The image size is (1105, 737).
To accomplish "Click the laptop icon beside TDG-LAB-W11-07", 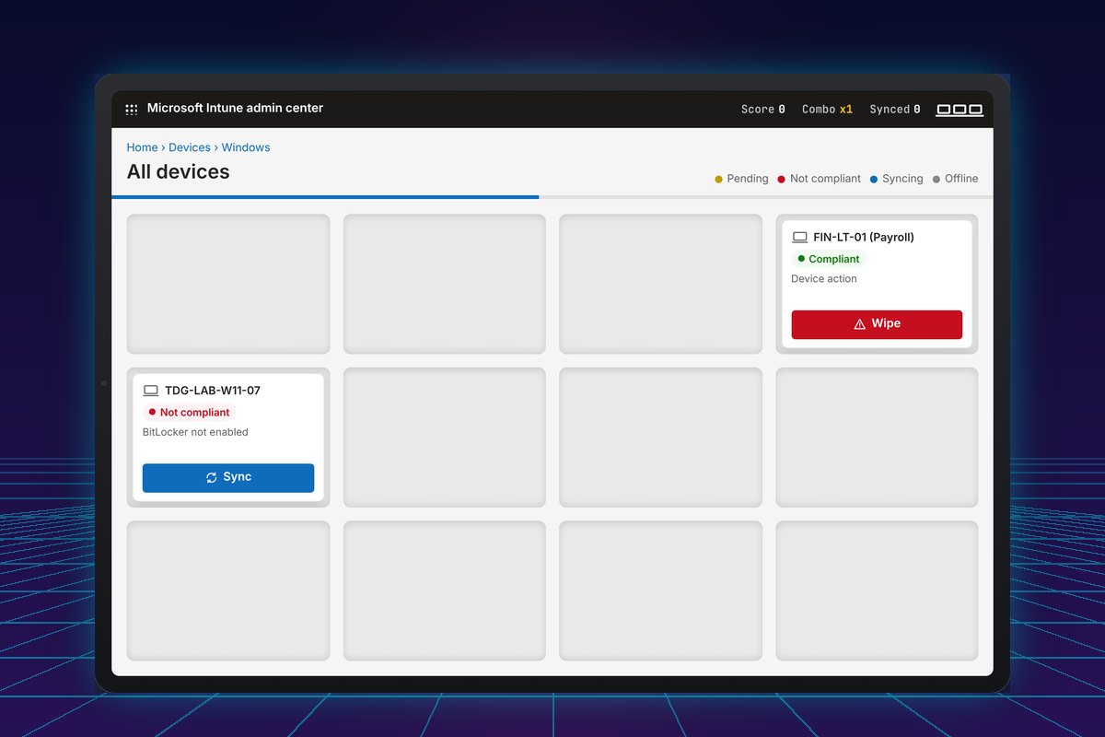I will [x=151, y=391].
